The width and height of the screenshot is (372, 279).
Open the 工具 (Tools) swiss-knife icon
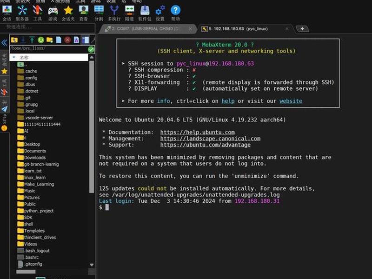point(38,13)
